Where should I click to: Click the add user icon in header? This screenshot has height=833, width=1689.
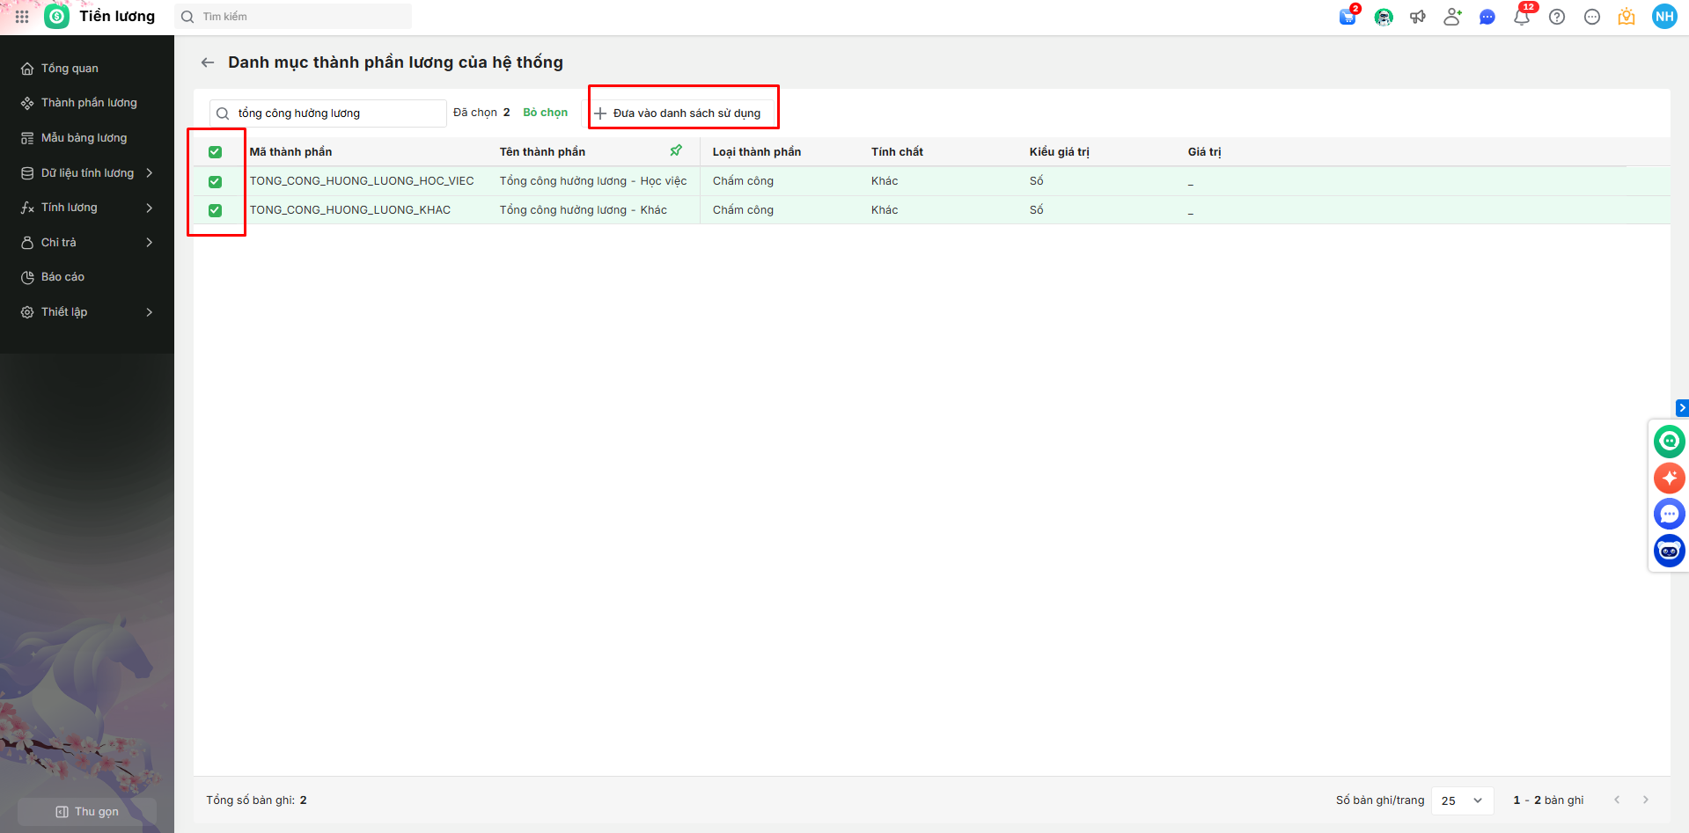(x=1452, y=17)
